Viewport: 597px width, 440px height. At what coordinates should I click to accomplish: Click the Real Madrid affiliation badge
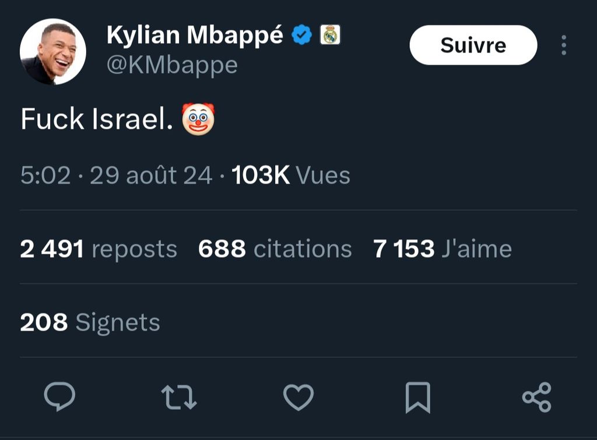click(331, 36)
